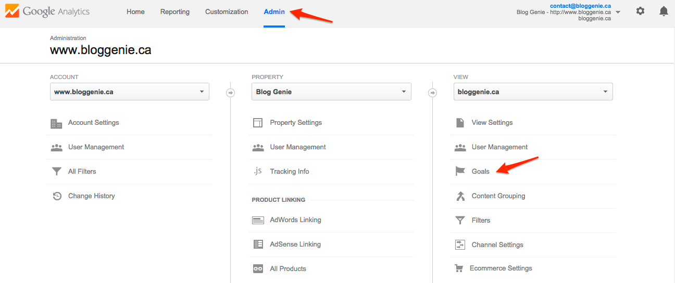Open All Filters link

[x=82, y=172]
